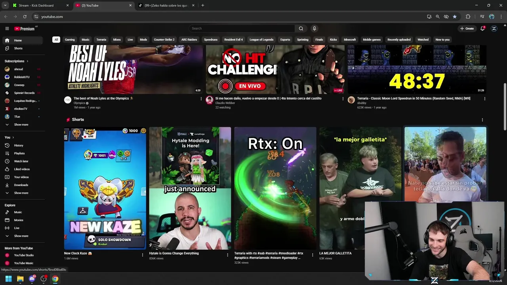The image size is (507, 285).
Task: Select the League of Legends filter chip
Action: pyautogui.click(x=261, y=40)
